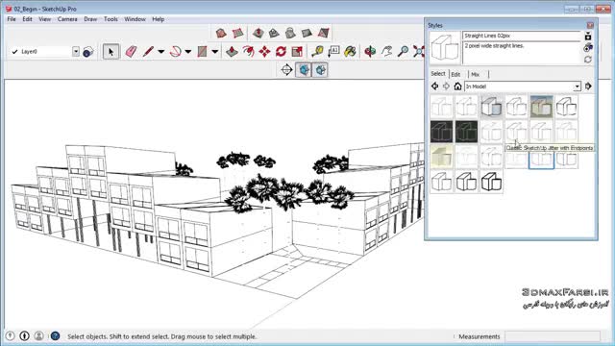Click the style name field 'Straight Lines 02pix'
The height and width of the screenshot is (346, 615).
tap(521, 36)
